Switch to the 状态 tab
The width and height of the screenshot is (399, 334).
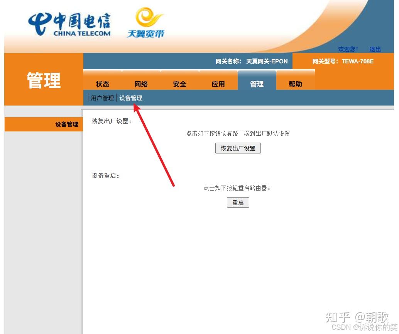click(x=102, y=84)
